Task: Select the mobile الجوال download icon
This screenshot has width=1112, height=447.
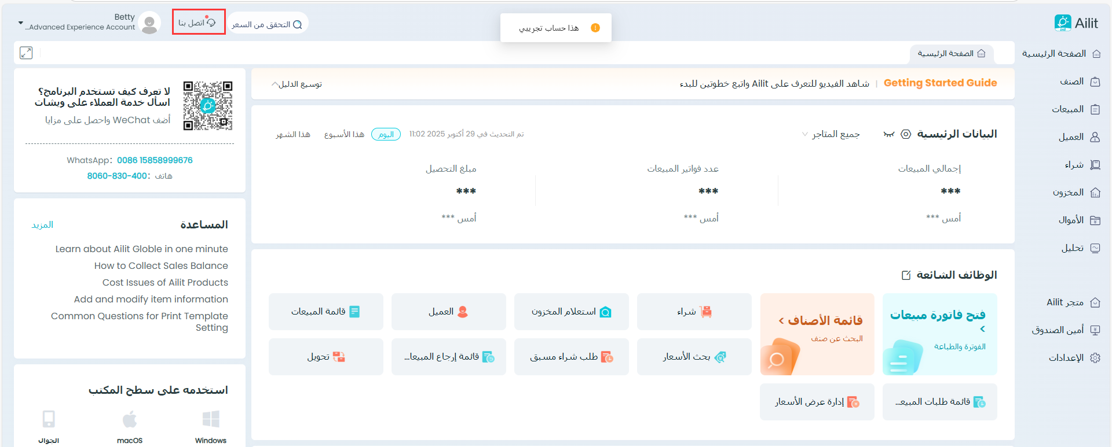Action: click(x=49, y=420)
